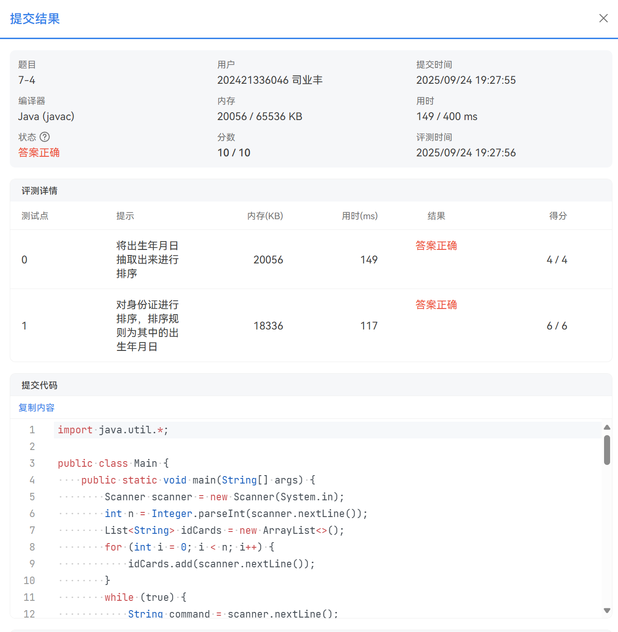Click the 测试点 column header
Image resolution: width=618 pixels, height=632 pixels.
35,216
